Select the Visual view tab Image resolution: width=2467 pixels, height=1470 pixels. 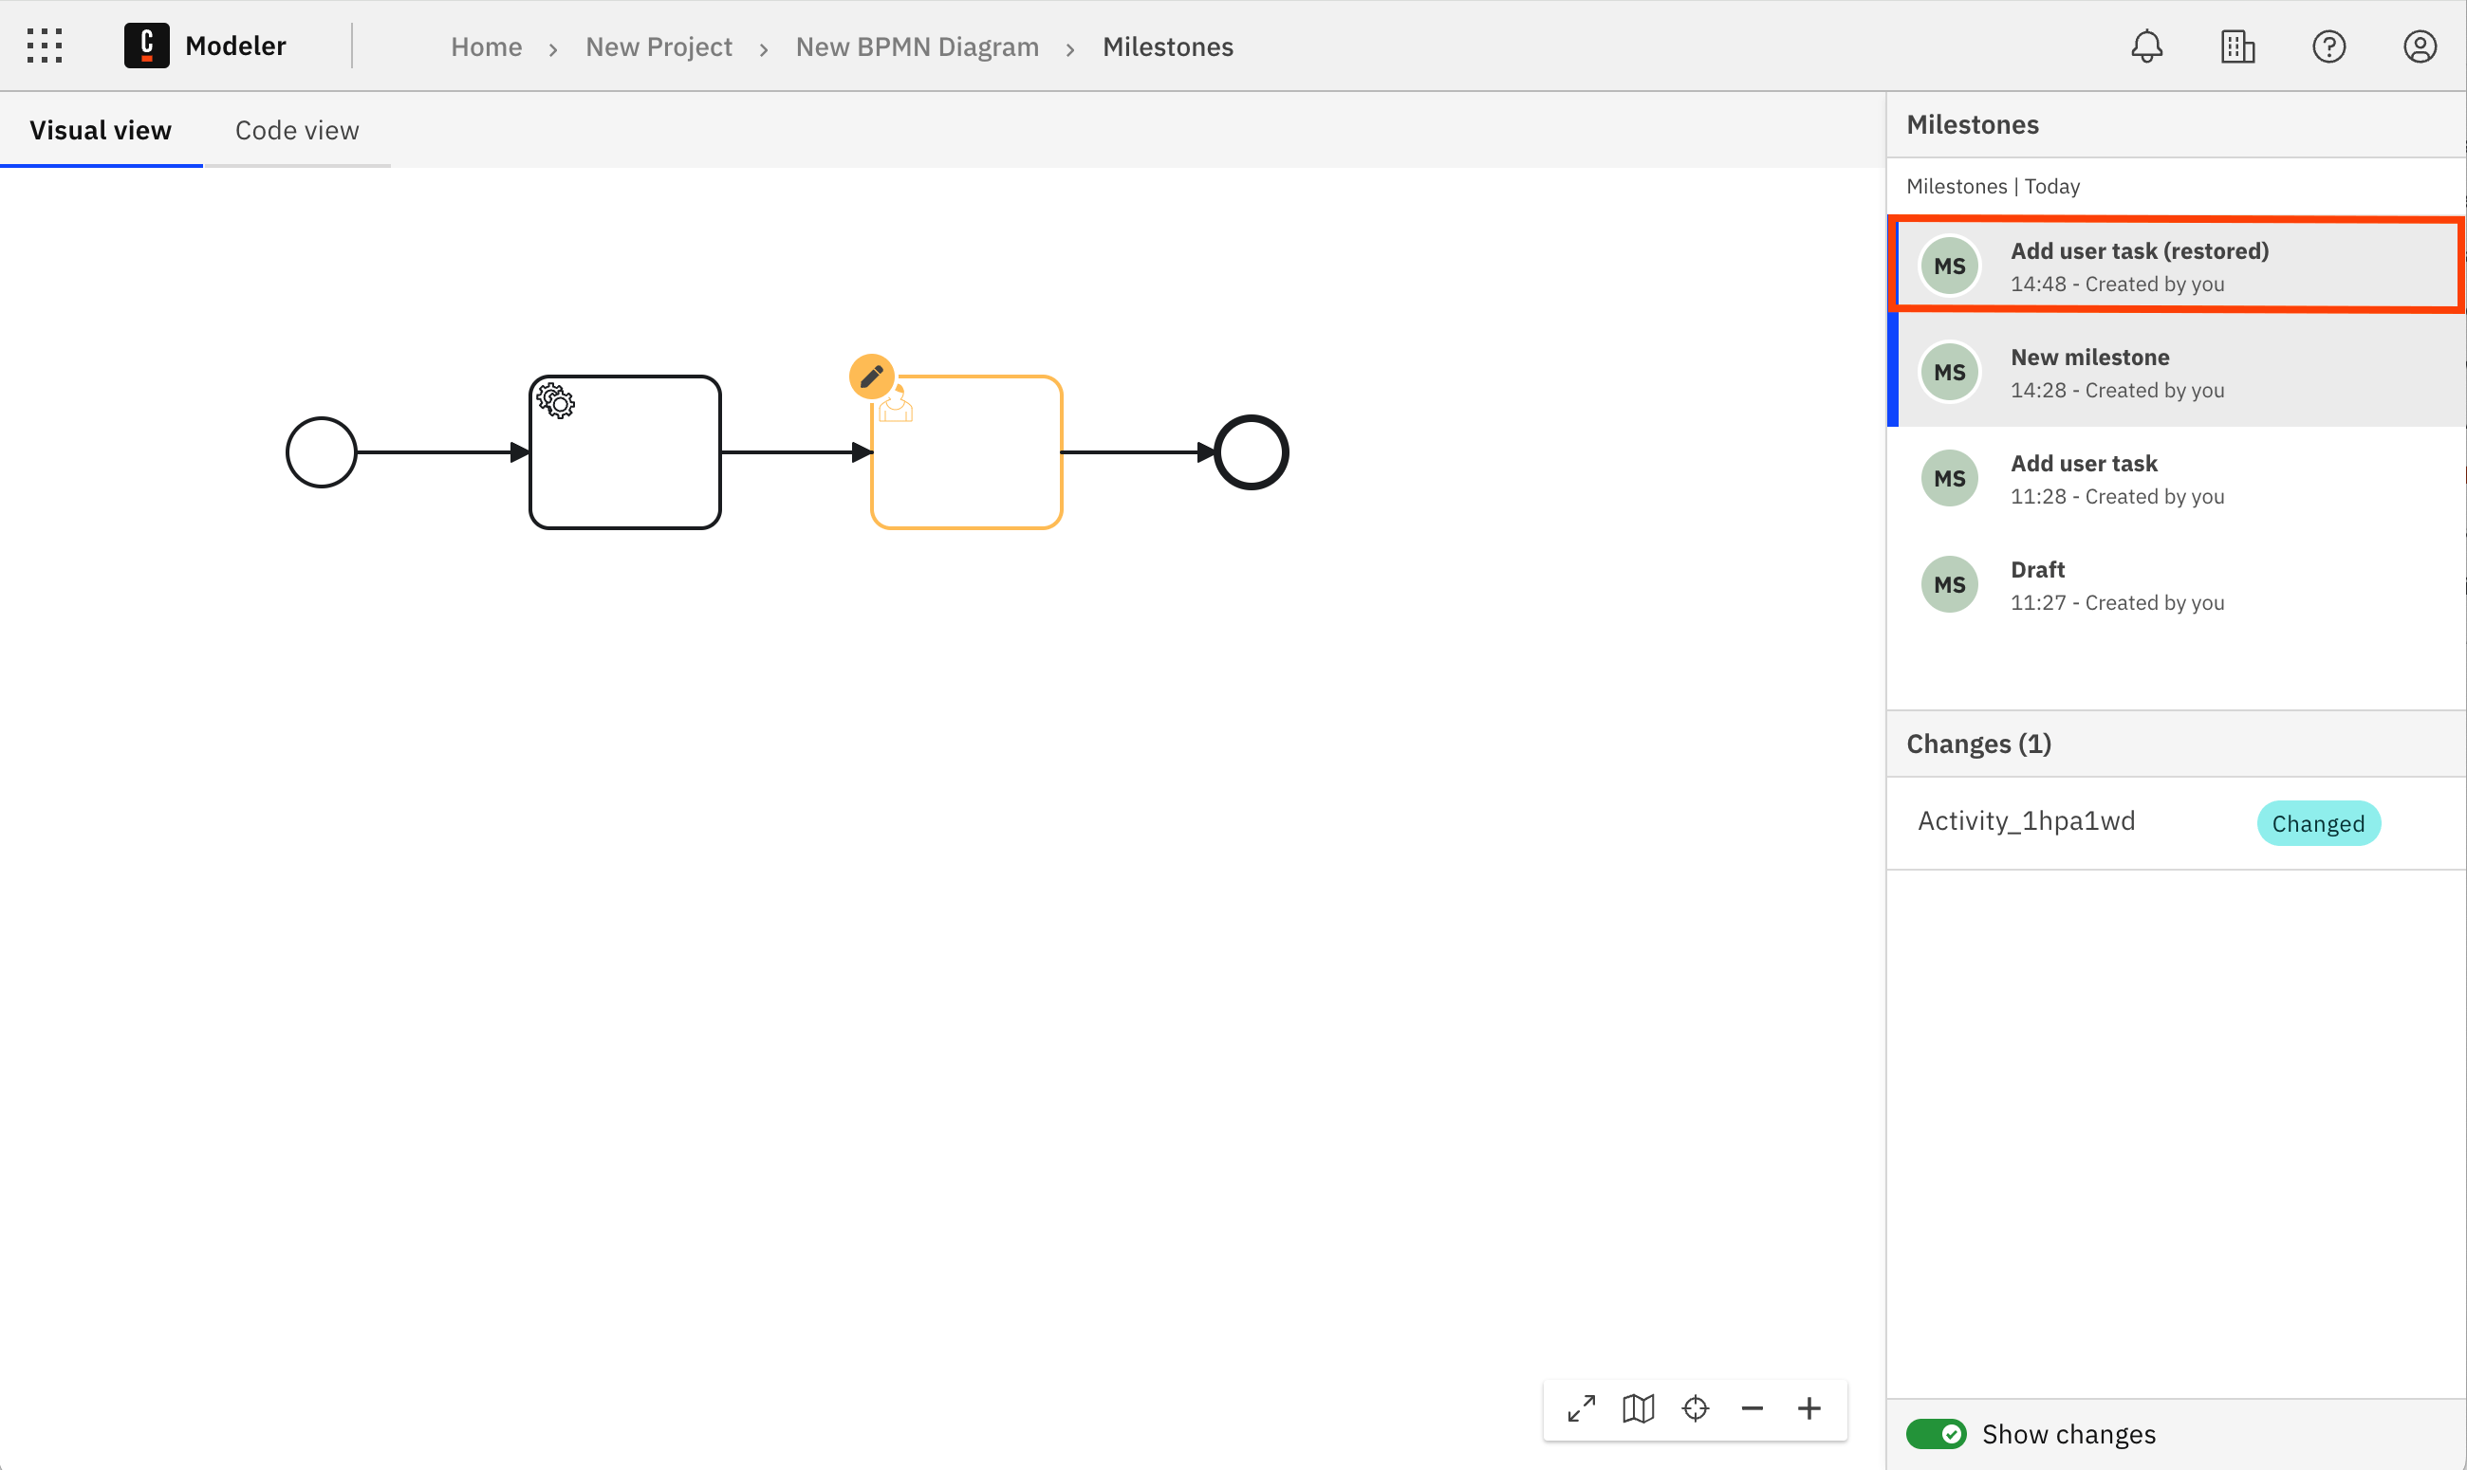click(x=100, y=130)
